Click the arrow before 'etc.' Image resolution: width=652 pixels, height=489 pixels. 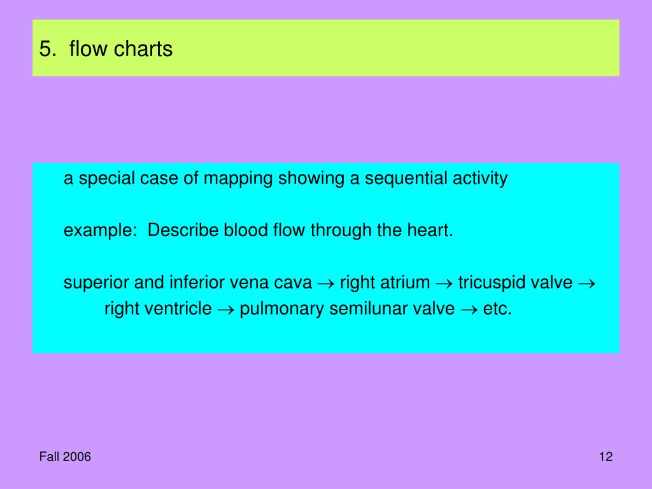pyautogui.click(x=469, y=310)
